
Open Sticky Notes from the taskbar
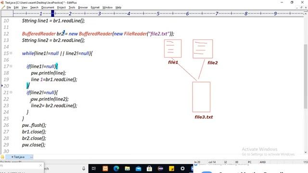(171, 169)
